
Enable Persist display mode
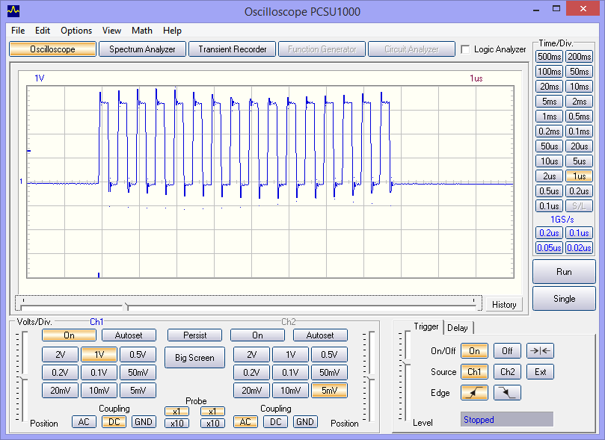[x=195, y=335]
